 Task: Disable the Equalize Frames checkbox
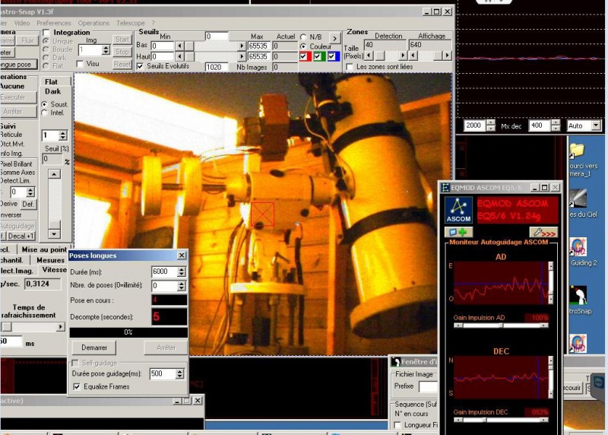pos(76,386)
